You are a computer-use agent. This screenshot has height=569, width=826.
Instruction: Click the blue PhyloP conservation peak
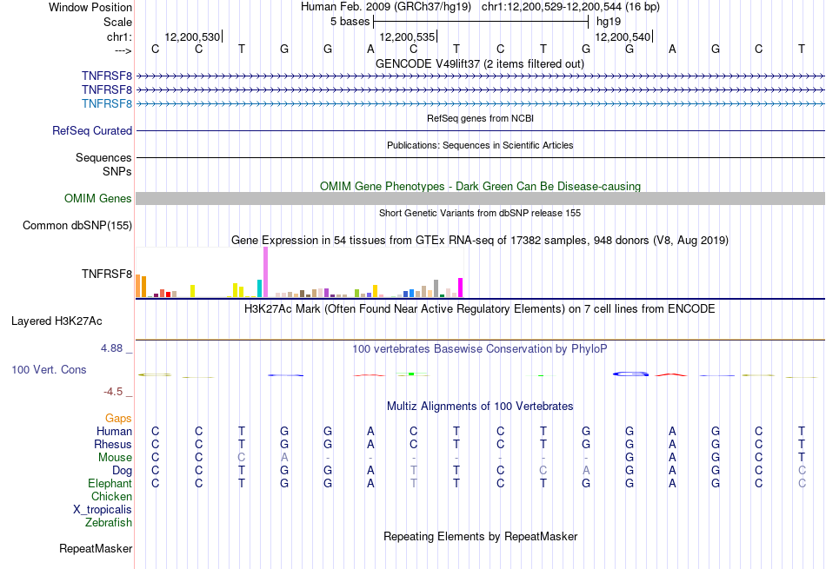(630, 374)
